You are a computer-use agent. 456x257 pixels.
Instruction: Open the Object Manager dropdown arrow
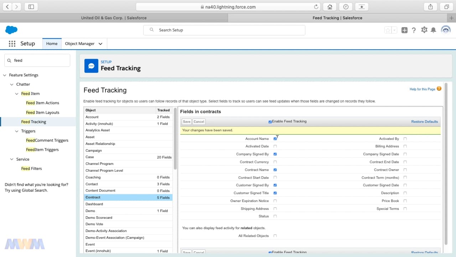click(x=100, y=44)
